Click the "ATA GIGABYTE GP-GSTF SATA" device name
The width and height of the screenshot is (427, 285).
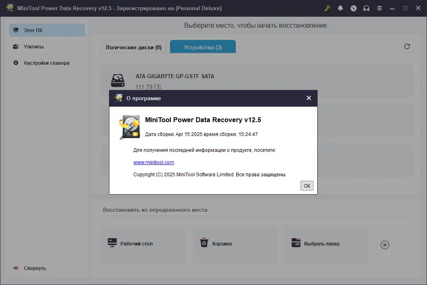[175, 76]
